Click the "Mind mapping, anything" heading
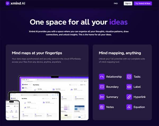The image size is (159, 126). pyautogui.click(x=120, y=53)
